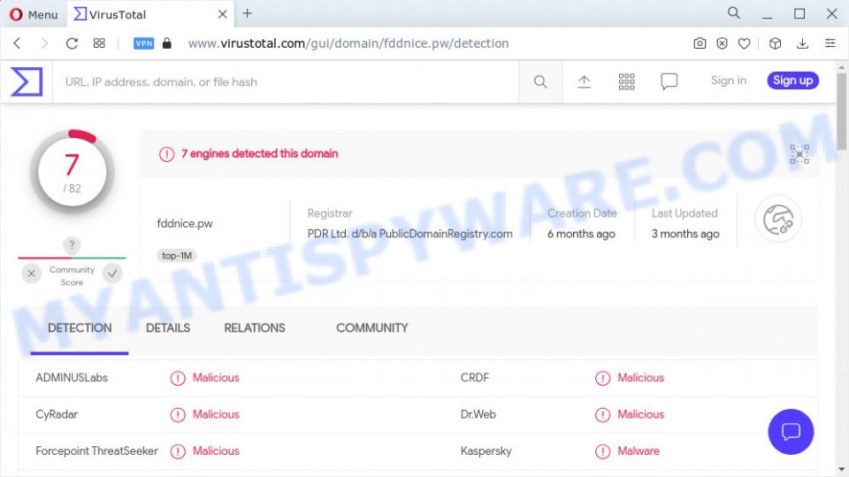Viewport: 849px width, 477px height.
Task: Open the speed dial start page
Action: point(99,43)
